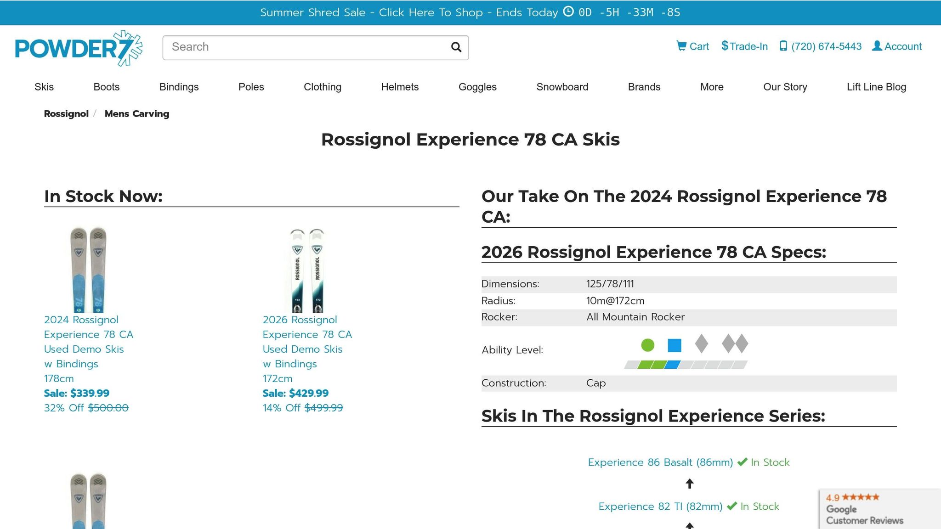Click the 2026 Rossignol Experience 78 CA Specs heading
Viewport: 941px width, 529px height.
[x=653, y=252]
